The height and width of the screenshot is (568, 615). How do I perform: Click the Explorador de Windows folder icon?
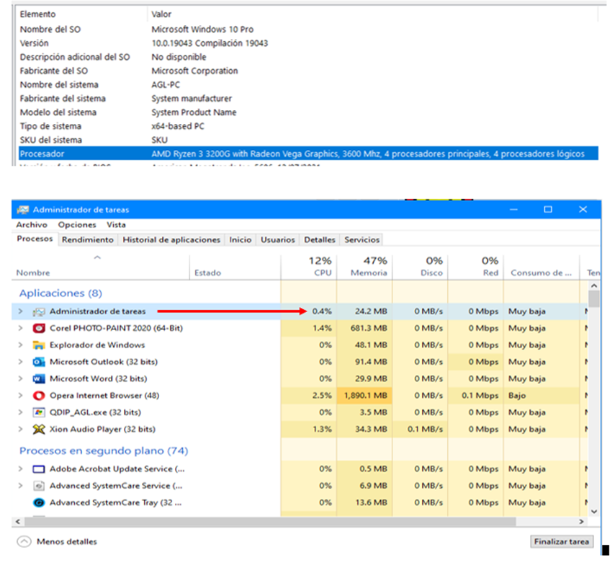(x=39, y=345)
